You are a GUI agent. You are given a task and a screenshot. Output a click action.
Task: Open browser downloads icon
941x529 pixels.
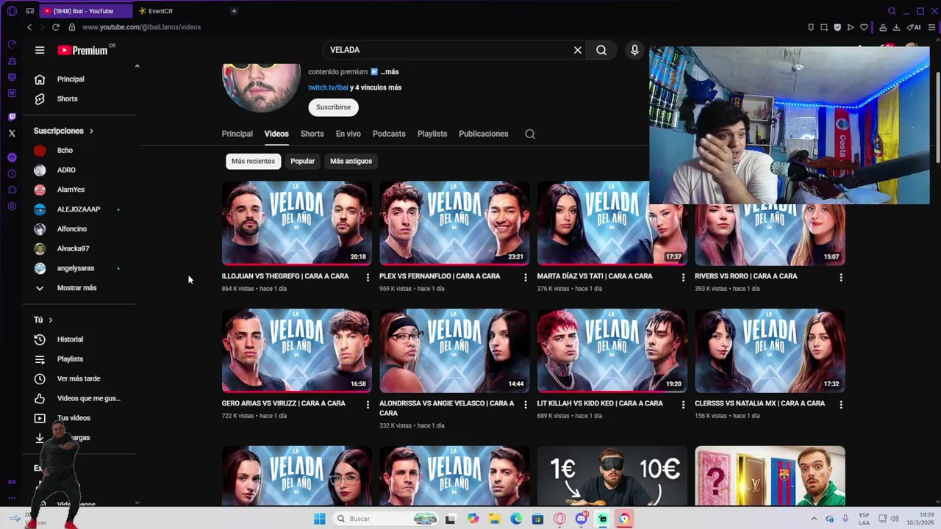tap(896, 27)
